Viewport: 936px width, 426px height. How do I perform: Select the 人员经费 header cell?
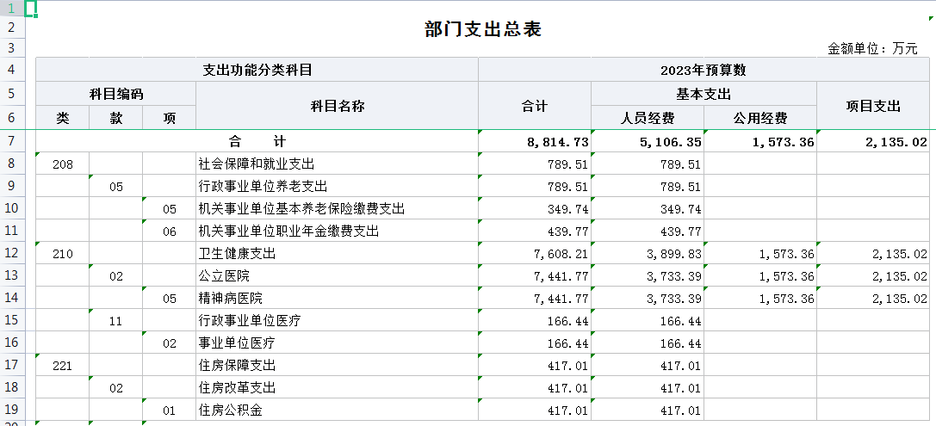[x=647, y=118]
